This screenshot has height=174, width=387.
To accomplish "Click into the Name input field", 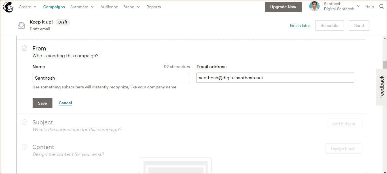I will coord(111,78).
